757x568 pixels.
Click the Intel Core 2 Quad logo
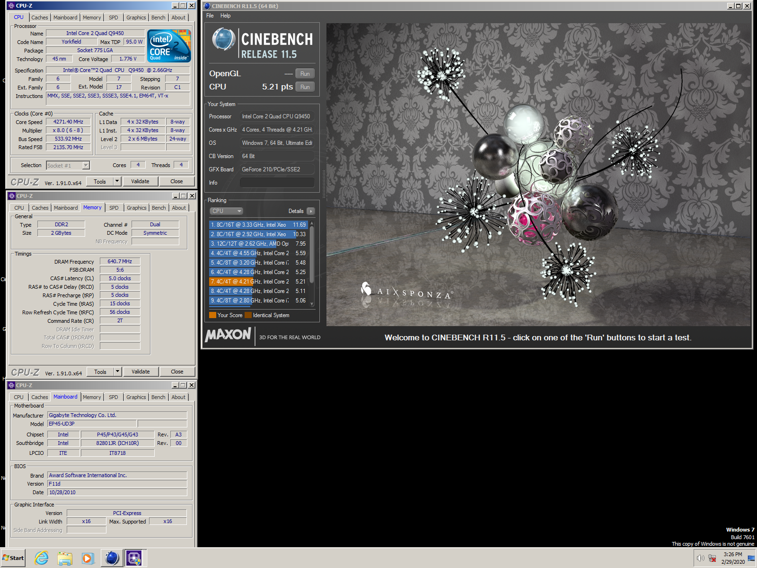[169, 45]
